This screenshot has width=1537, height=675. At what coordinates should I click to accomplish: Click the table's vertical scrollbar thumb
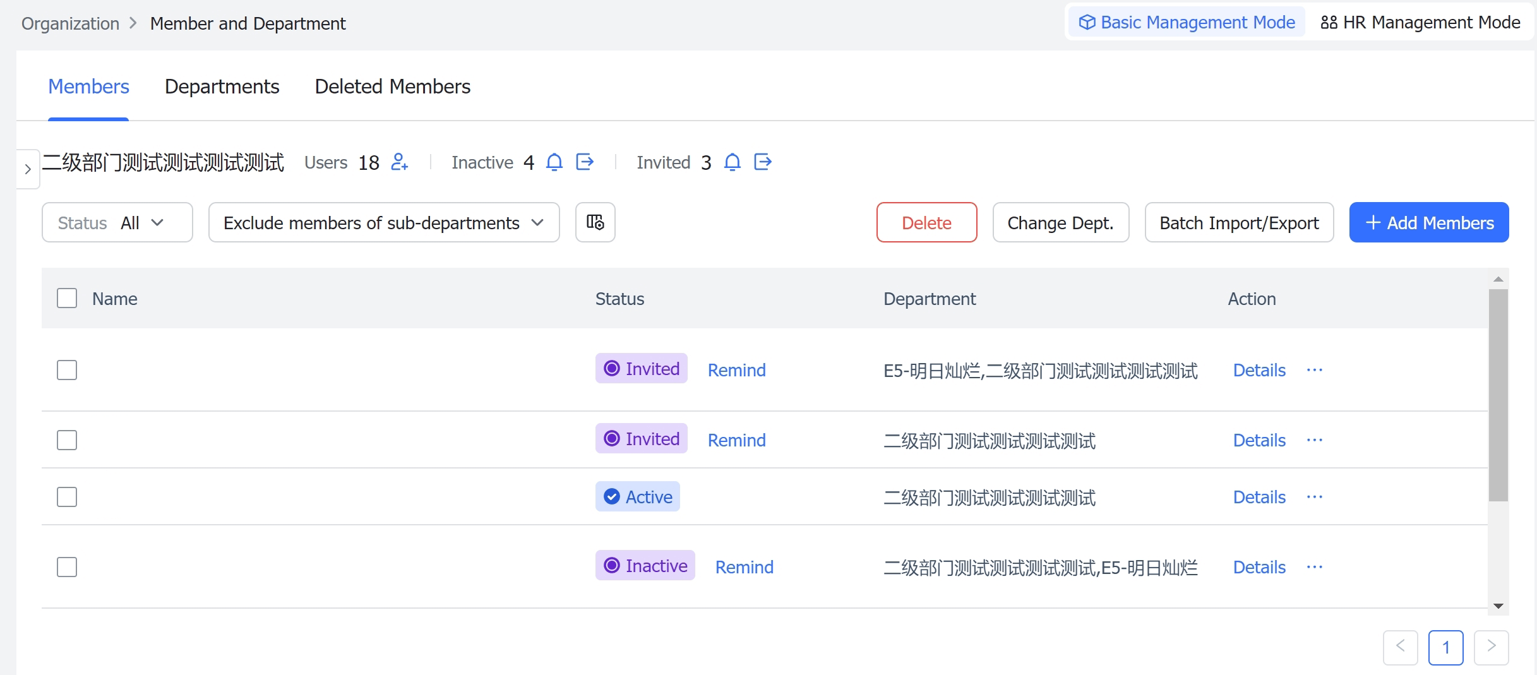[x=1498, y=395]
